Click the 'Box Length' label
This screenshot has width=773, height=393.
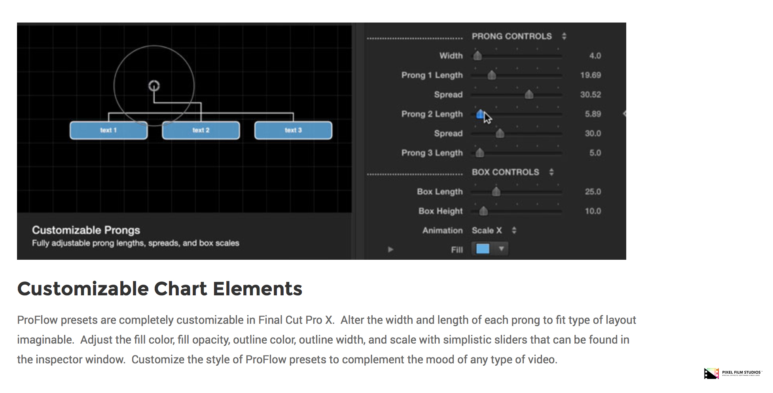[x=440, y=192]
